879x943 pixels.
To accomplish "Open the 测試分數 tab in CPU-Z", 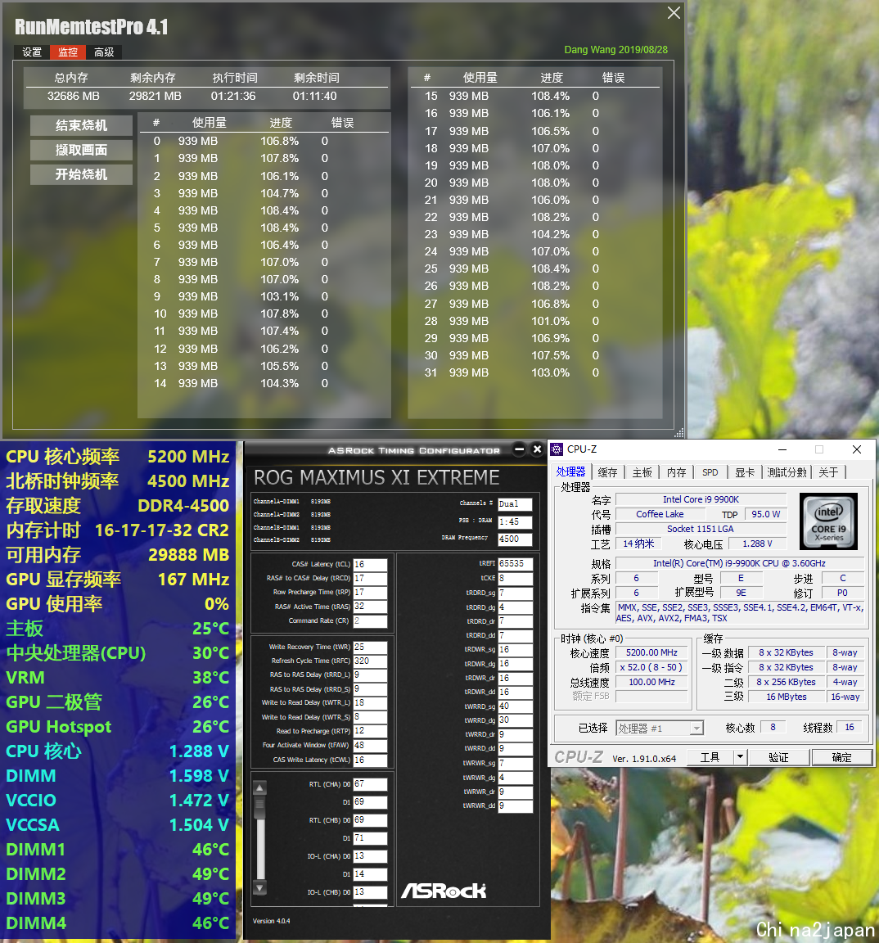I will (x=787, y=472).
